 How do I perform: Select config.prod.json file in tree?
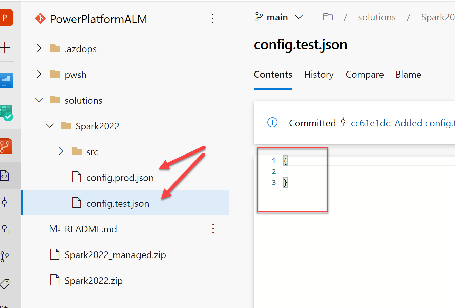pos(120,178)
